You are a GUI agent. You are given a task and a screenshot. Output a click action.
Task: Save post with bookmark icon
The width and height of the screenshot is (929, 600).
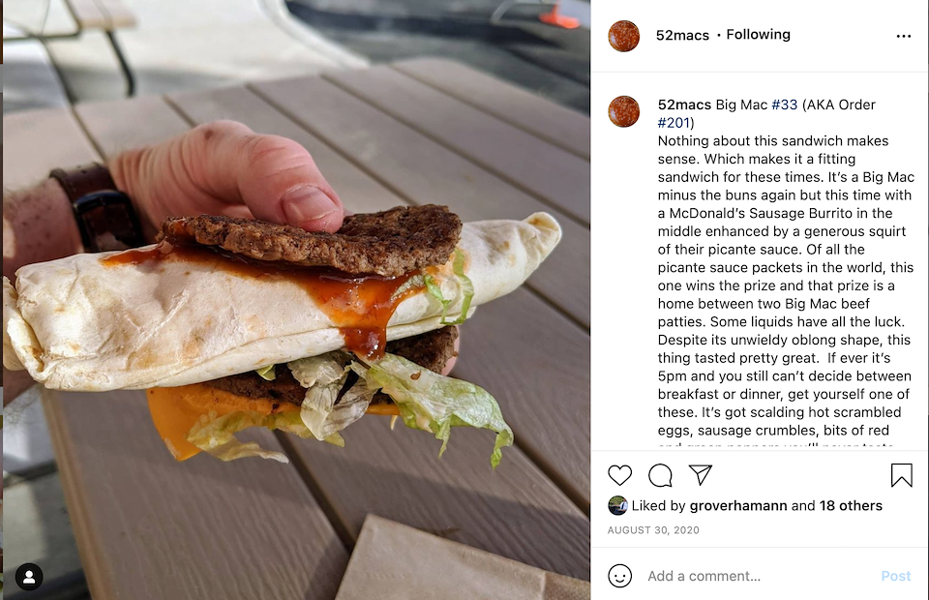901,475
